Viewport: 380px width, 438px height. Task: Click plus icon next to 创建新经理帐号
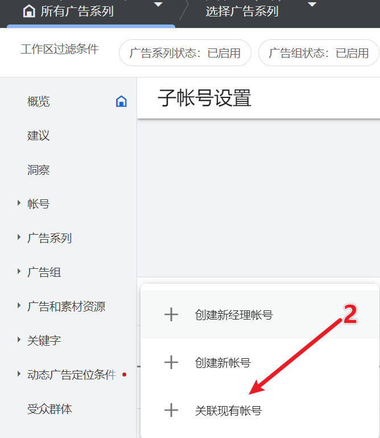coord(171,314)
